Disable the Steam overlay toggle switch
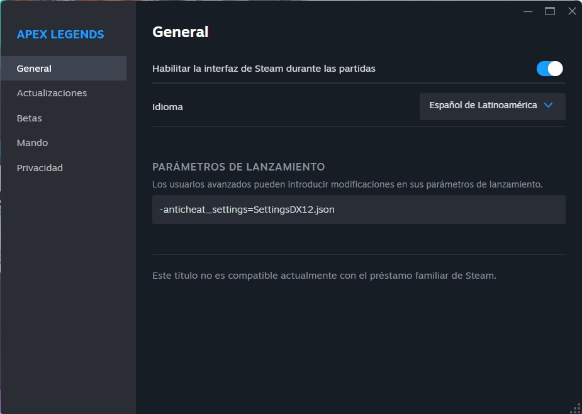The height and width of the screenshot is (414, 582). (549, 69)
